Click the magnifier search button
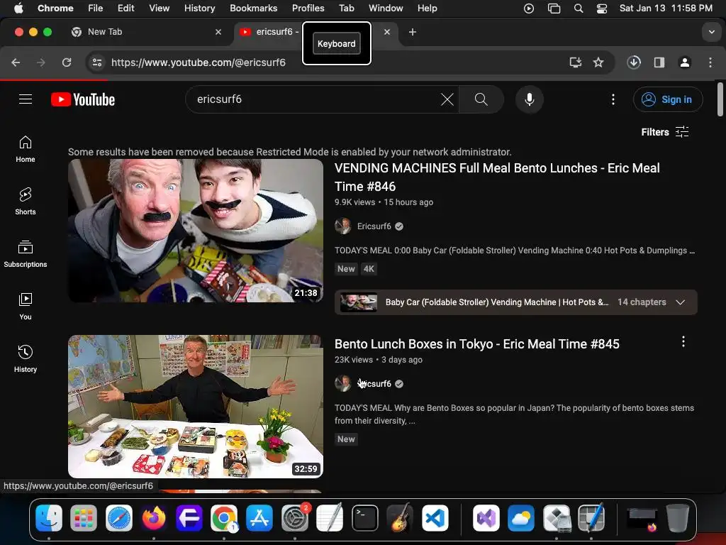The image size is (726, 545). [x=481, y=99]
